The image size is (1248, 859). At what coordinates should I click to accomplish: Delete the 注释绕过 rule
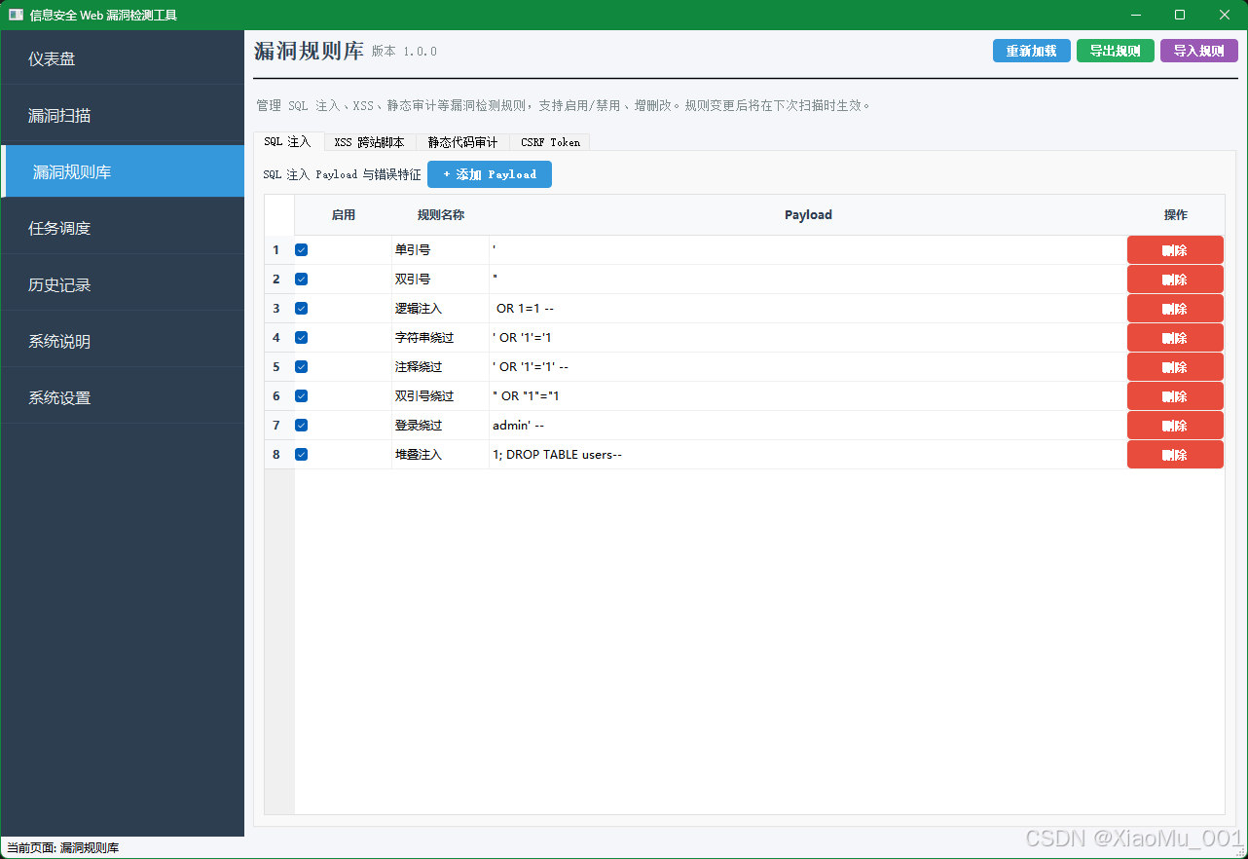(1175, 367)
